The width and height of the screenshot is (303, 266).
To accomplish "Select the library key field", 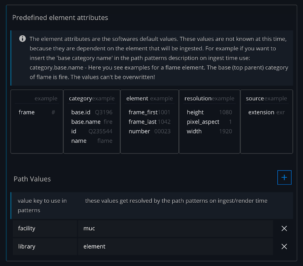I will click(x=45, y=246).
